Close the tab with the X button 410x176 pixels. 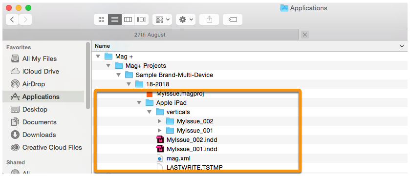tap(305, 35)
